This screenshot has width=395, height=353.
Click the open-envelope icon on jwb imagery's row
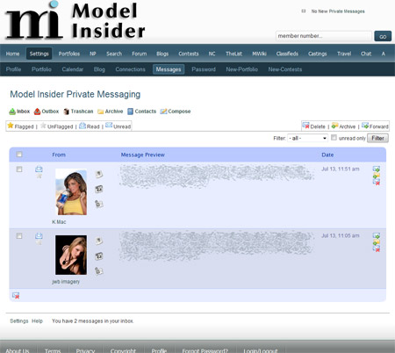tap(39, 235)
